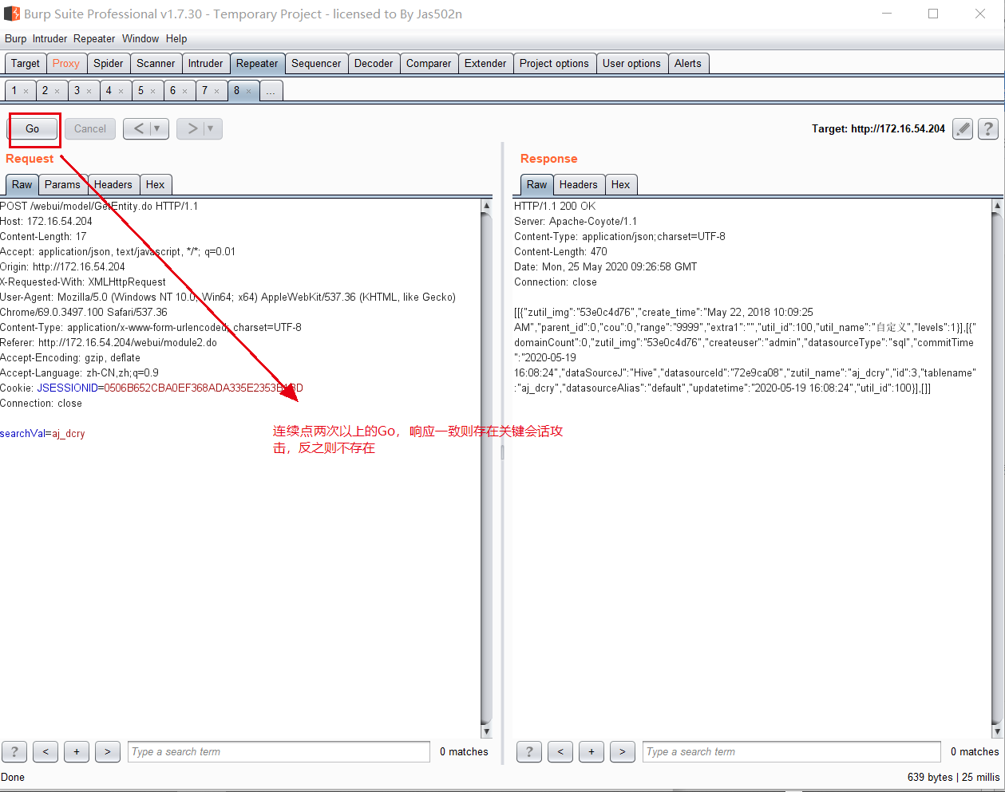
Task: Open the Decoder tab
Action: (374, 63)
